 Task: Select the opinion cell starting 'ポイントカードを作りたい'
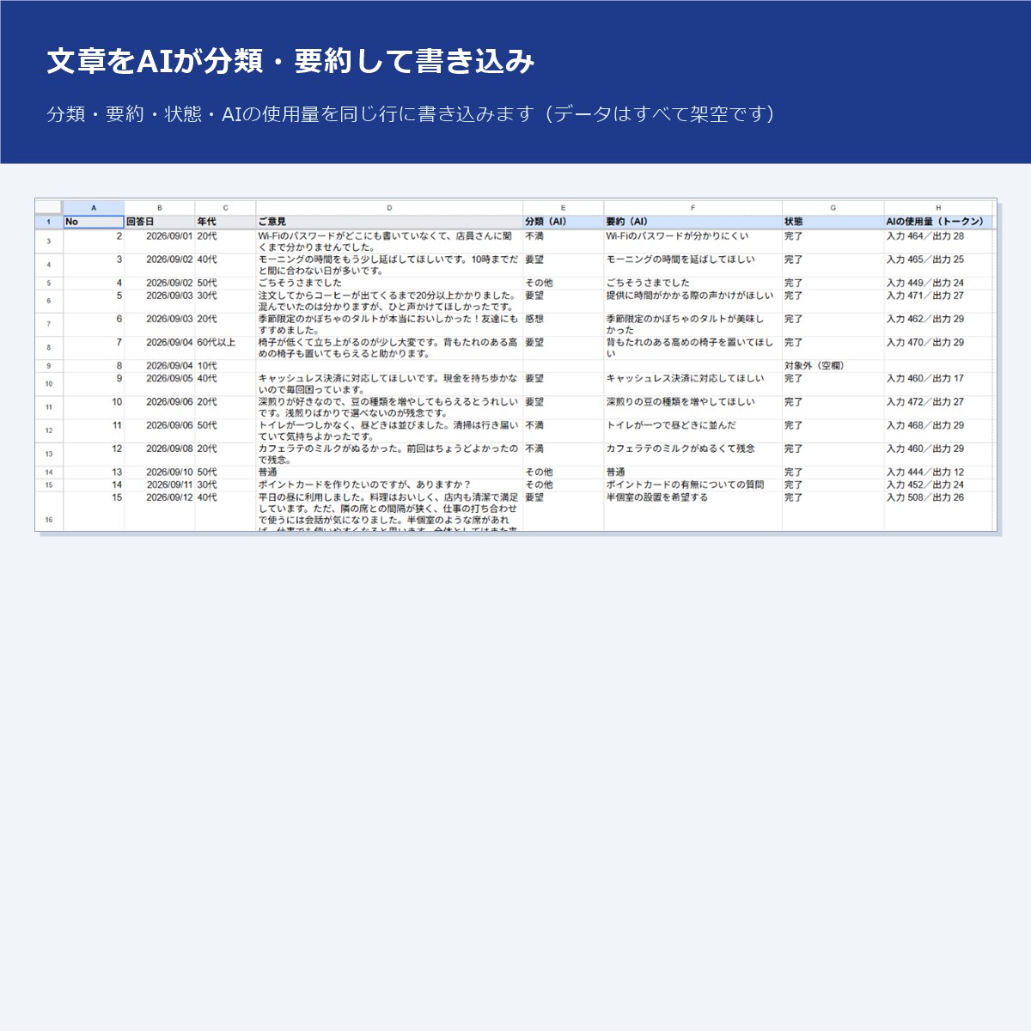point(389,485)
